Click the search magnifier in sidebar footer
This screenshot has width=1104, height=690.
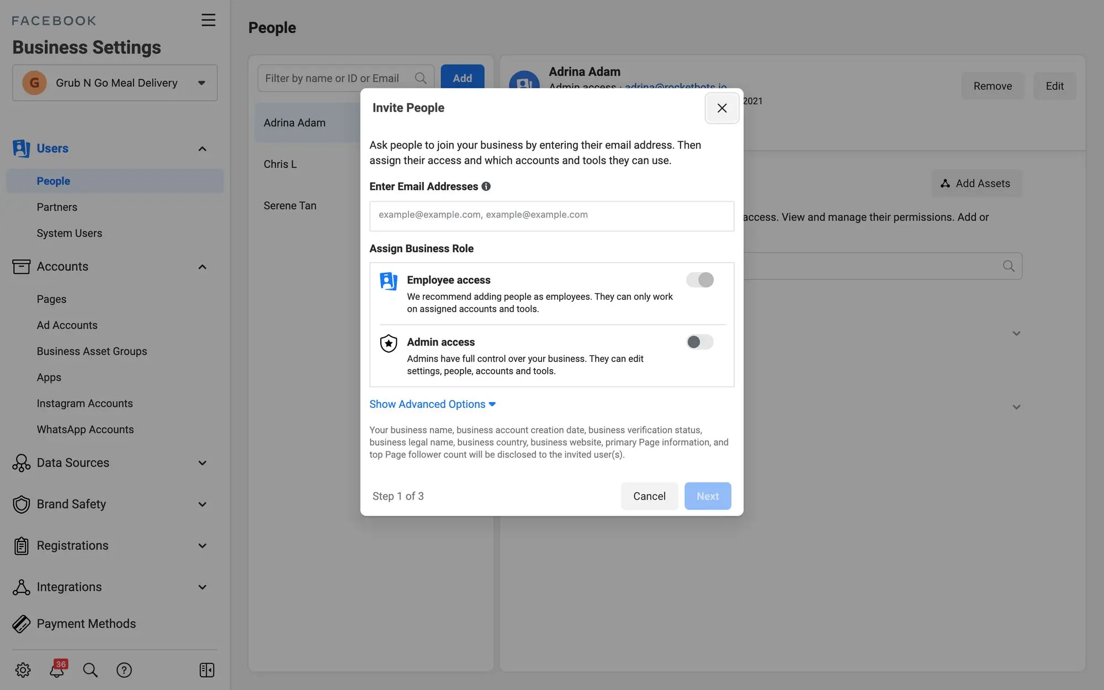90,670
